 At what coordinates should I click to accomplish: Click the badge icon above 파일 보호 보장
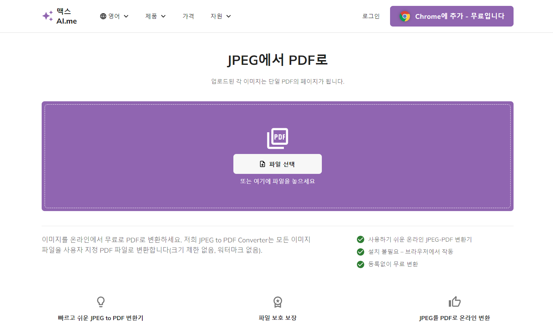277,302
